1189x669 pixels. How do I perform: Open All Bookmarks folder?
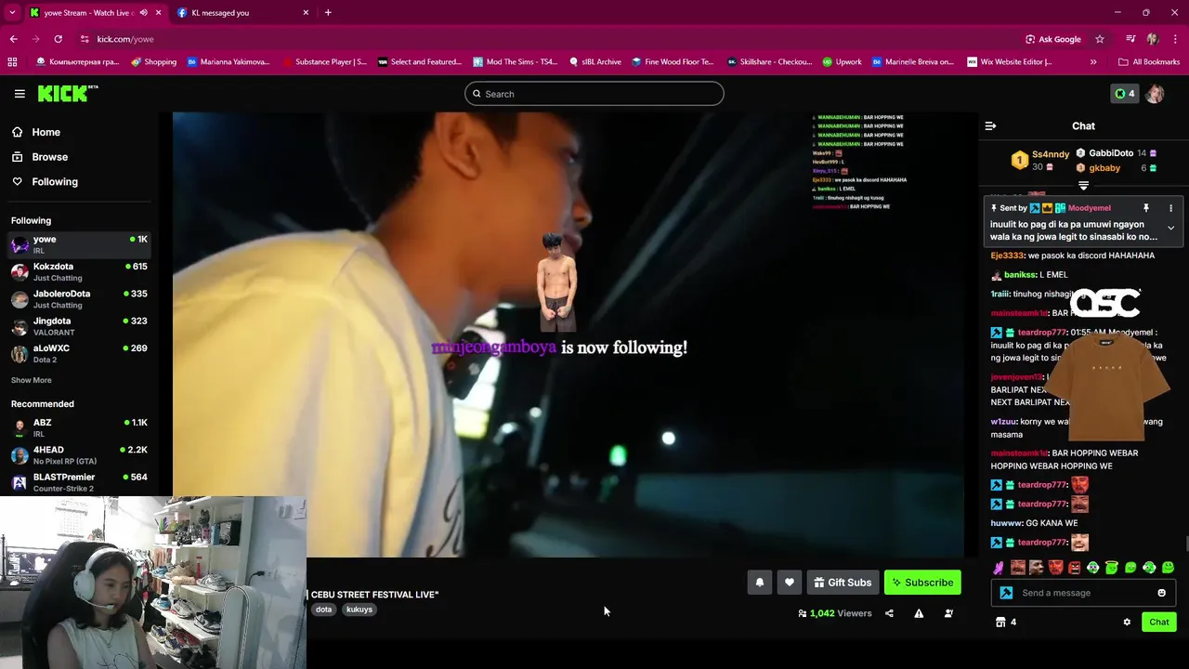click(x=1149, y=62)
